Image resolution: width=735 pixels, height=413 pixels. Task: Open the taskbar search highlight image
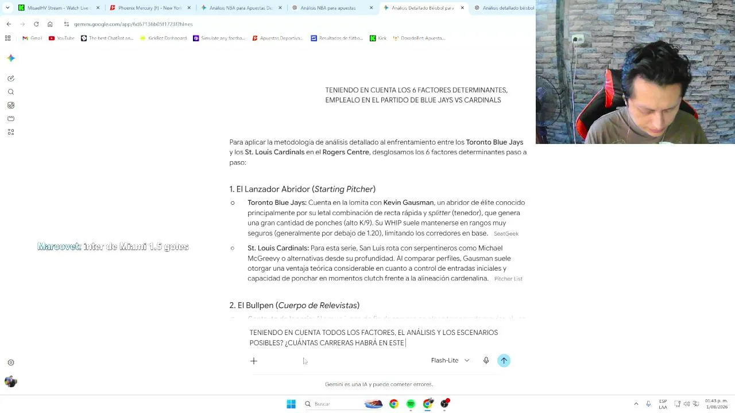(374, 404)
